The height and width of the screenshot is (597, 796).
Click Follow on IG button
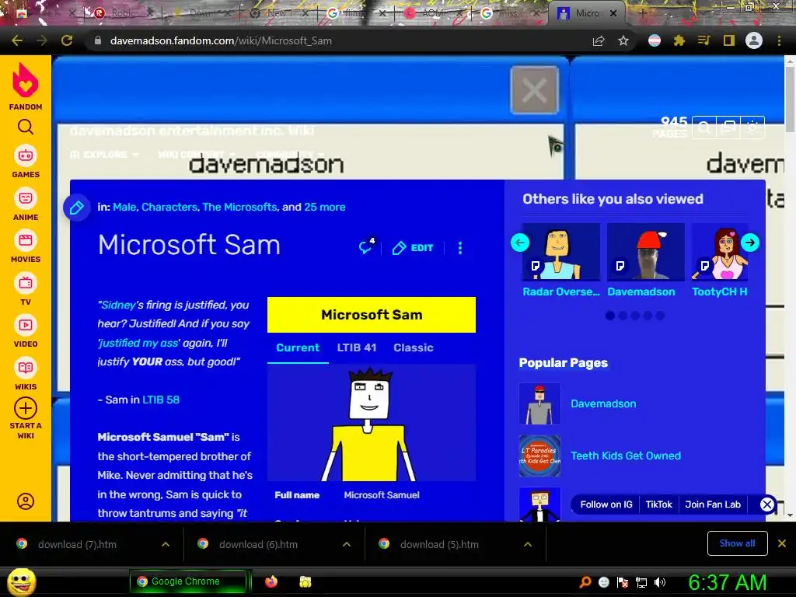point(606,504)
